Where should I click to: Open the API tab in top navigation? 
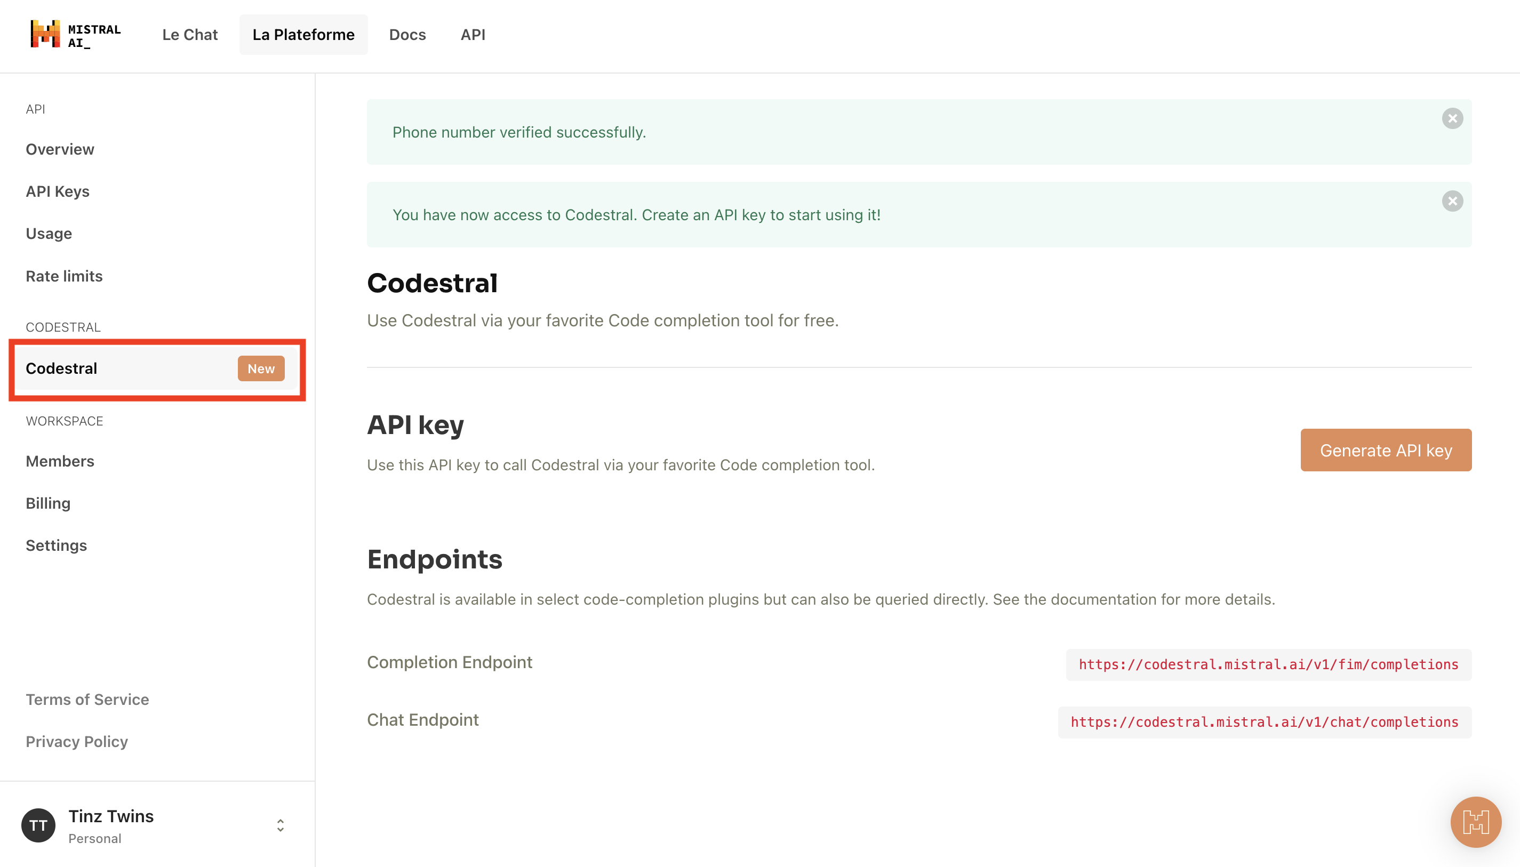pos(473,35)
